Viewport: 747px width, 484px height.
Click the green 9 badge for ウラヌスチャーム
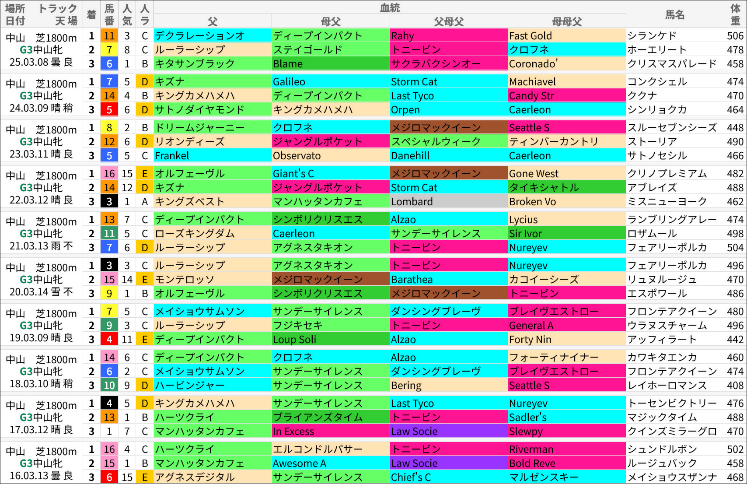pyautogui.click(x=109, y=325)
